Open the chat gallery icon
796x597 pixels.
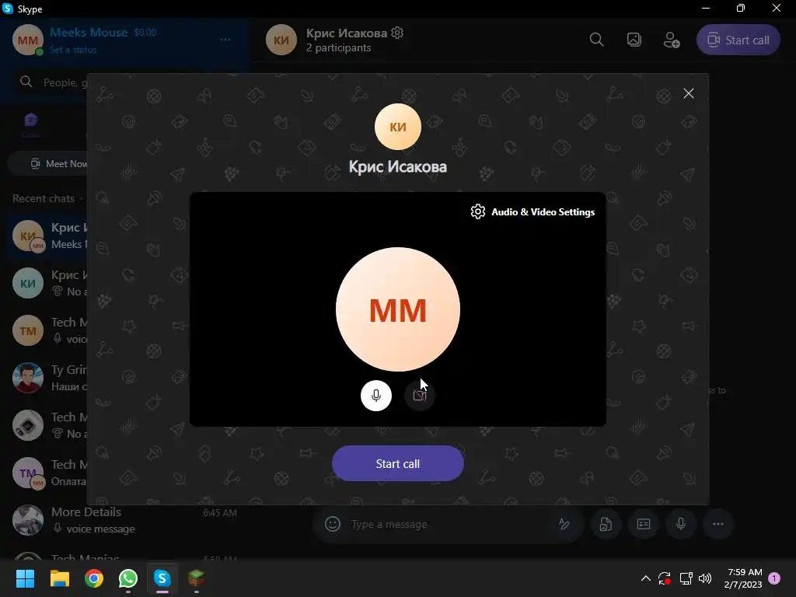click(634, 40)
